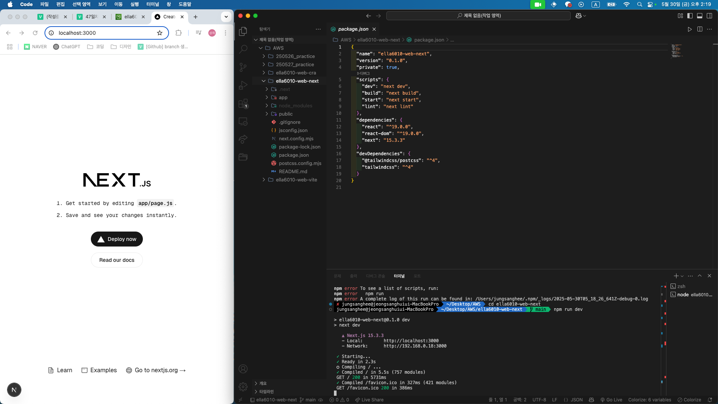Open the Examples link
This screenshot has height=404, width=718.
(99, 370)
